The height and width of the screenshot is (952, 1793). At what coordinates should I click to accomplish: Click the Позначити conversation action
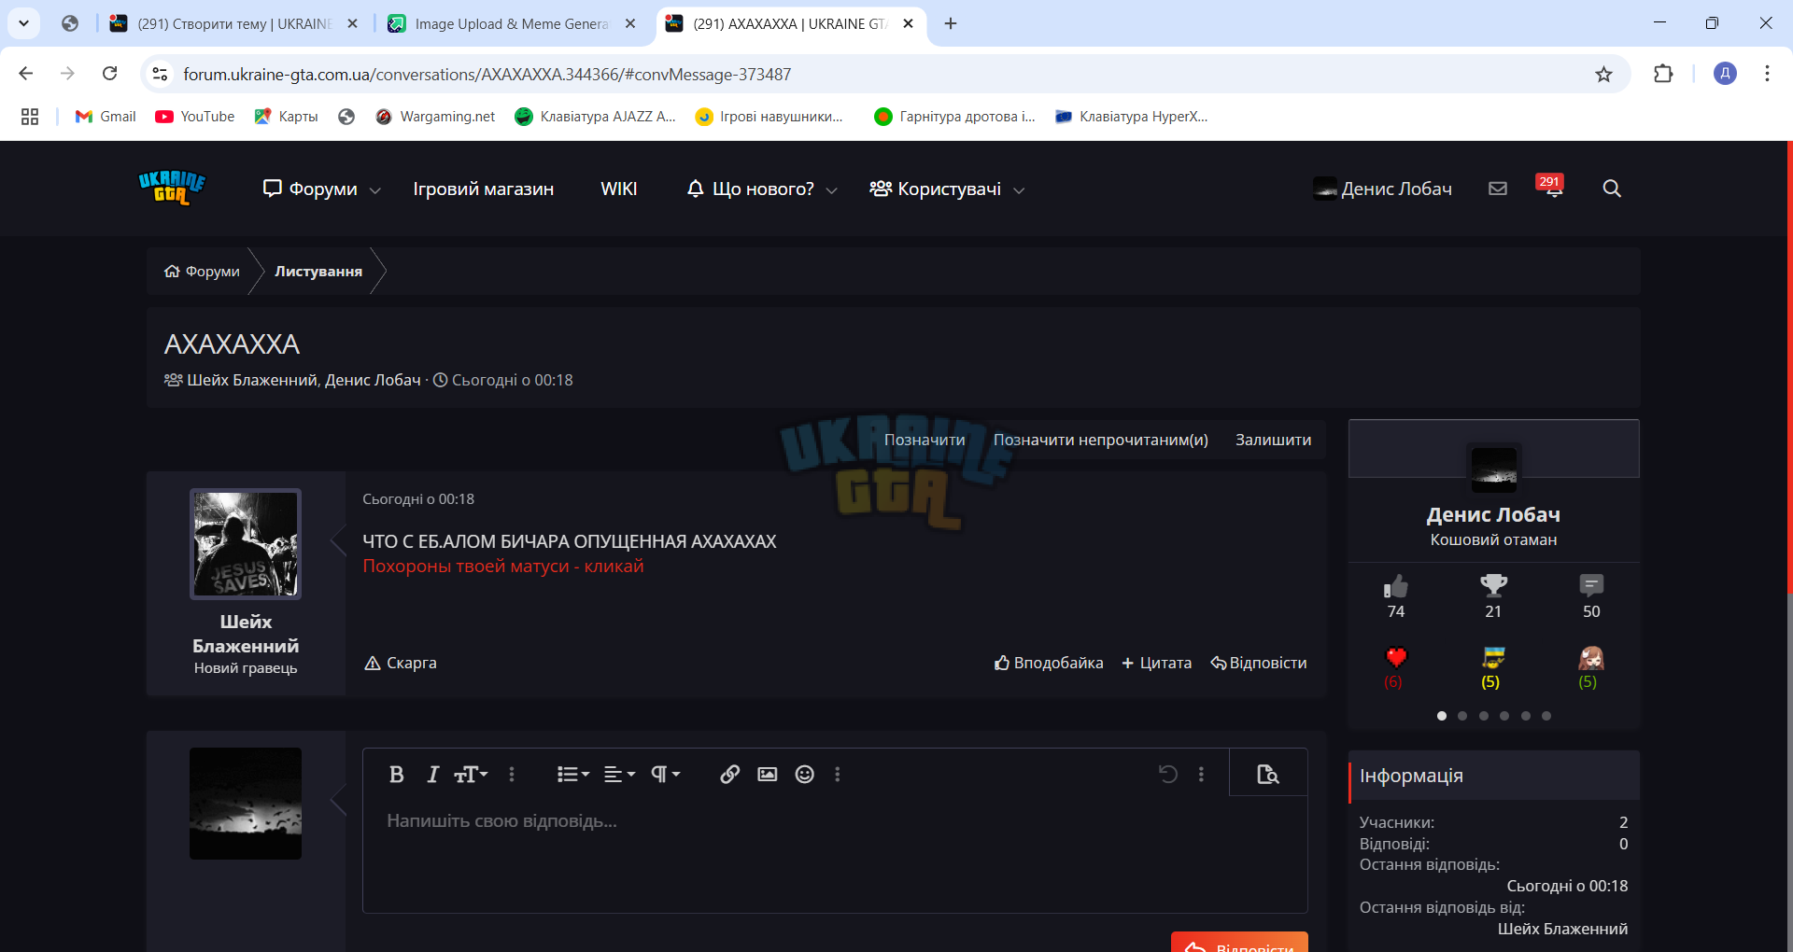pos(925,440)
